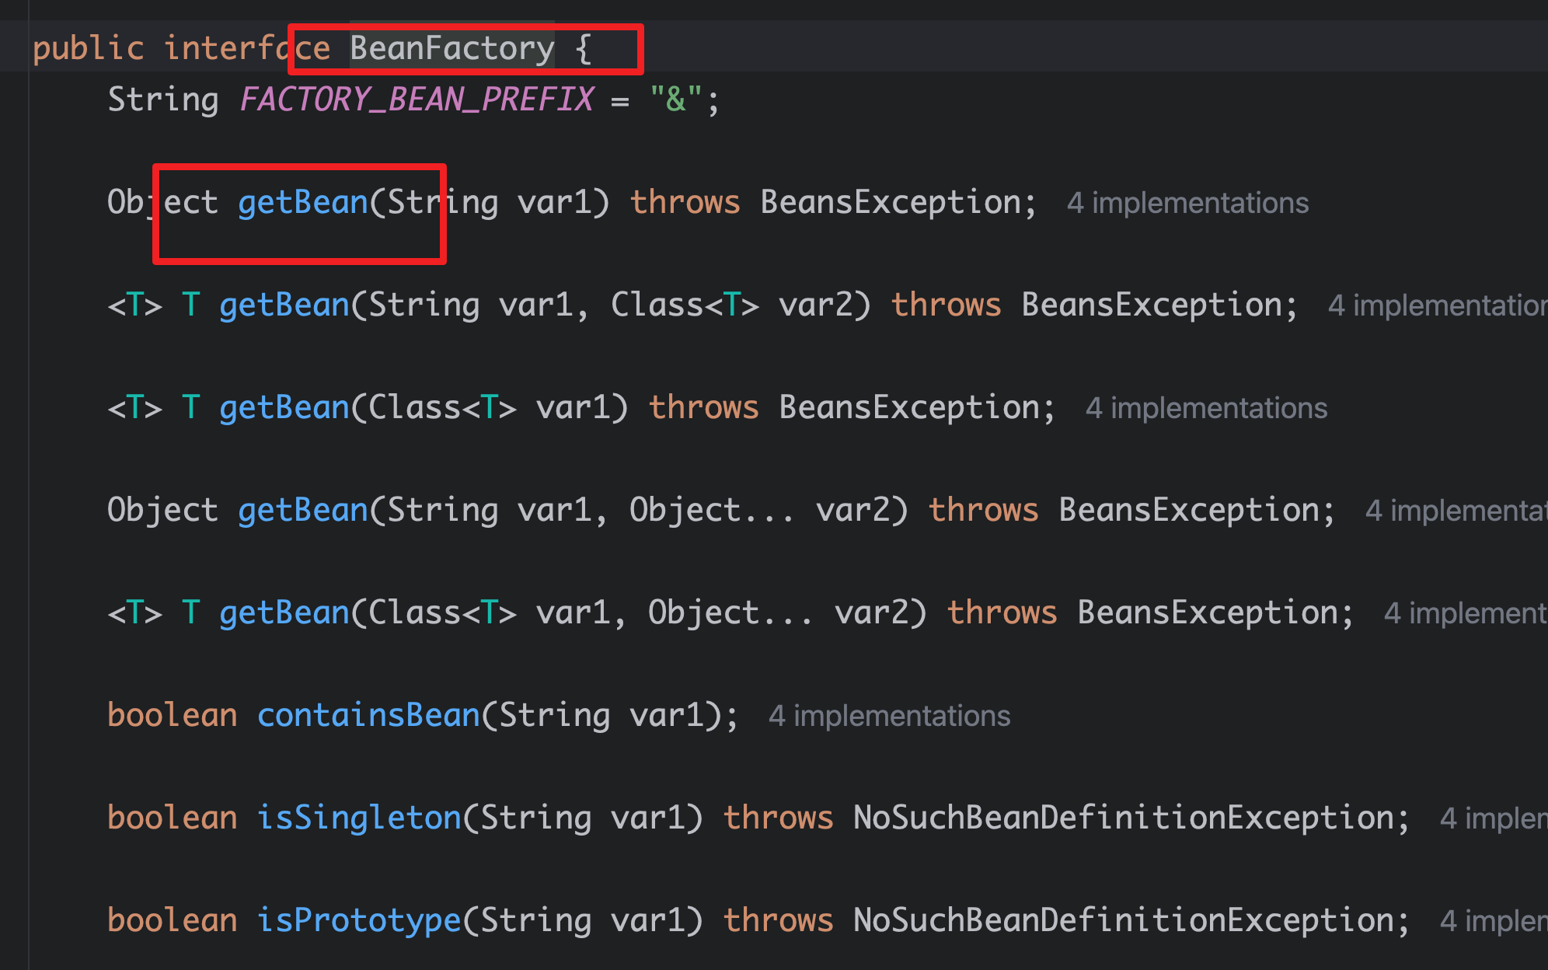This screenshot has width=1548, height=970.
Task: Click getBean(String var1, Object... var2) method name
Action: click(302, 510)
